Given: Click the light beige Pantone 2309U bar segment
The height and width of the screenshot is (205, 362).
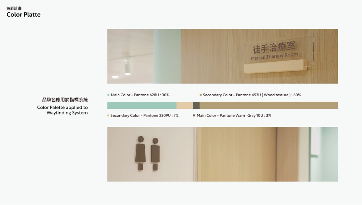Looking at the screenshot, I should click(x=185, y=105).
